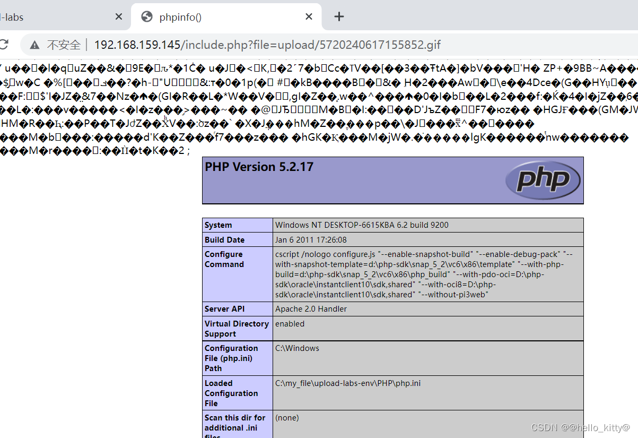
Task: Click the Build Date row label
Action: [x=224, y=240]
